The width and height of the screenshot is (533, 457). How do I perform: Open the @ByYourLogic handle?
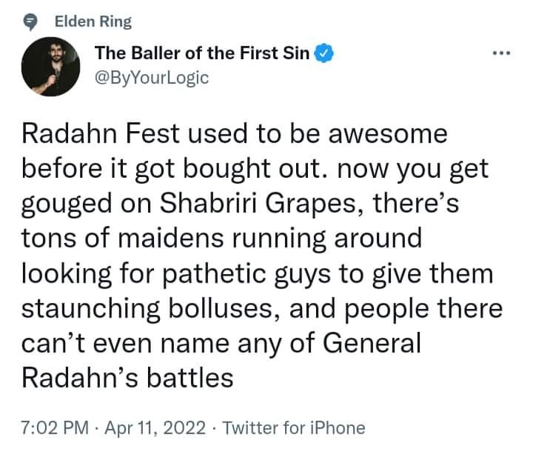(x=152, y=78)
